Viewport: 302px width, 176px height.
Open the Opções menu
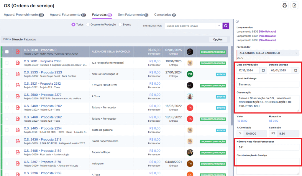218,39
